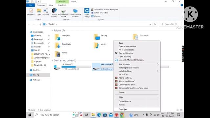Choose Properties in the context menu
This screenshot has width=210, height=118.
click(137, 109)
